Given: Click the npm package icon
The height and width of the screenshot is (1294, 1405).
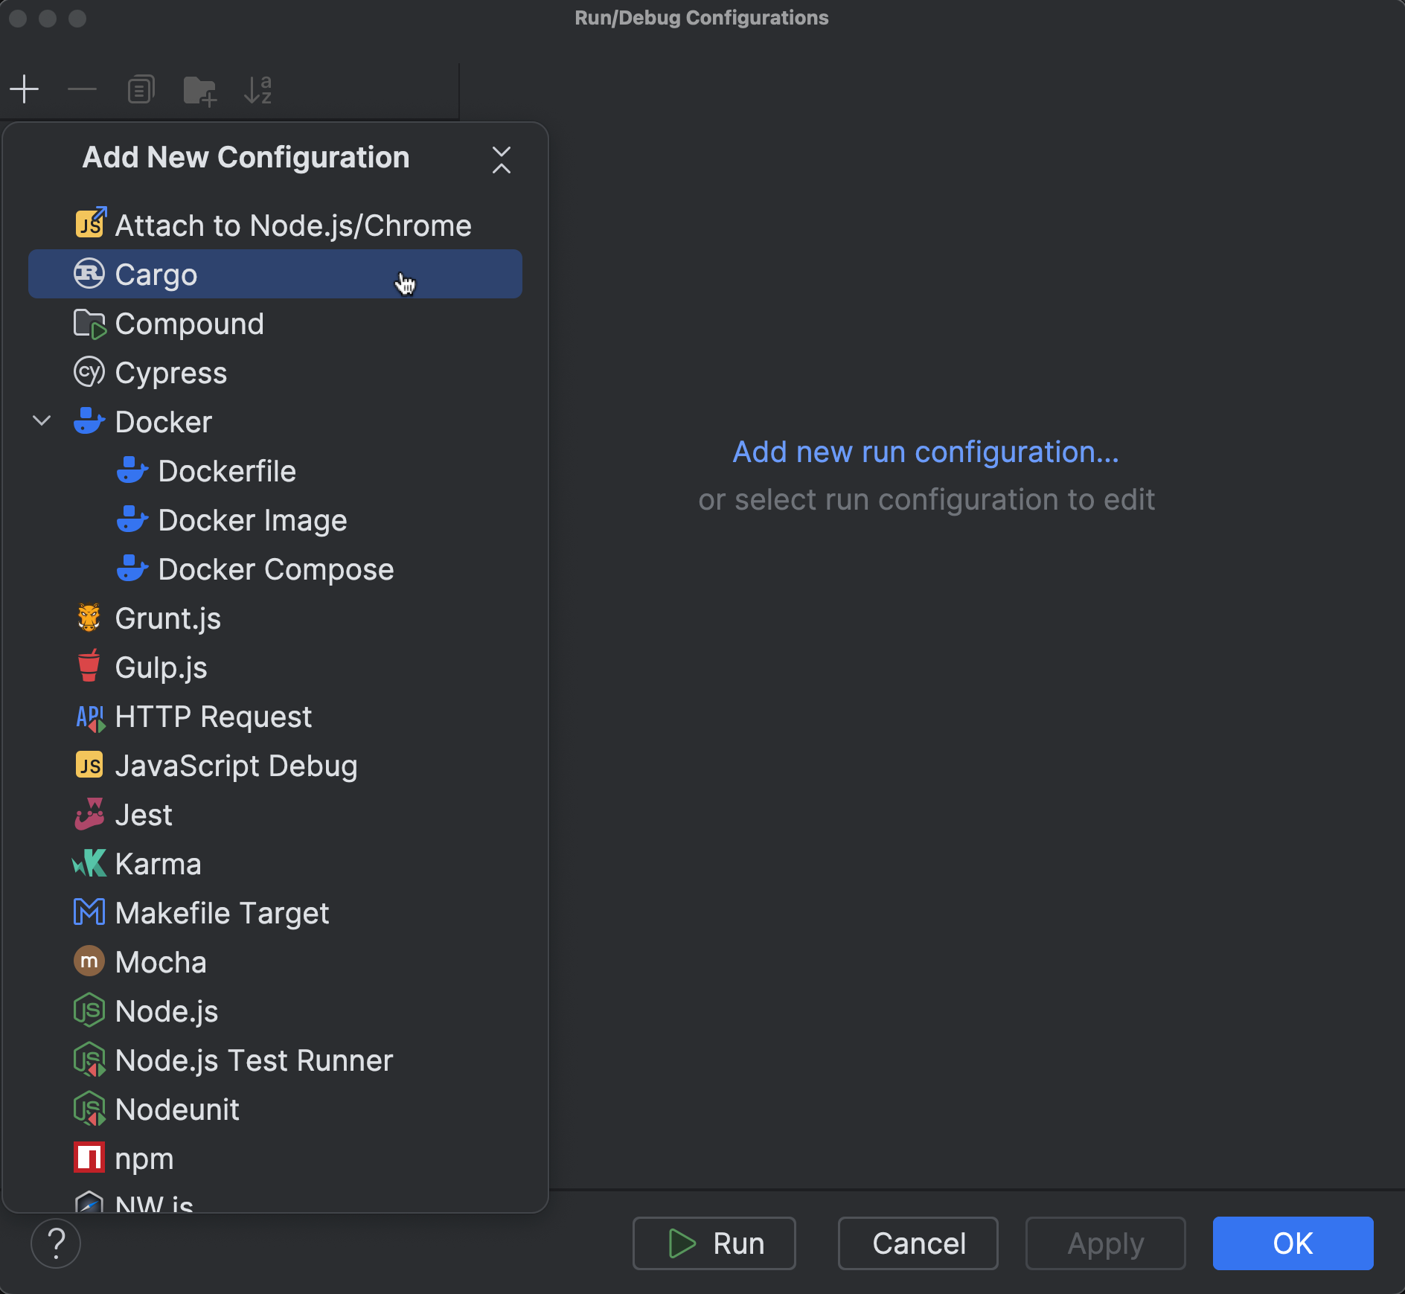Looking at the screenshot, I should pos(89,1158).
